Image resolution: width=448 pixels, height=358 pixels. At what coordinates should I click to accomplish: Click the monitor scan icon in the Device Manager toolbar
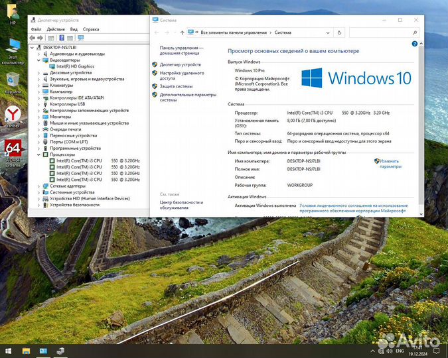tap(81, 38)
